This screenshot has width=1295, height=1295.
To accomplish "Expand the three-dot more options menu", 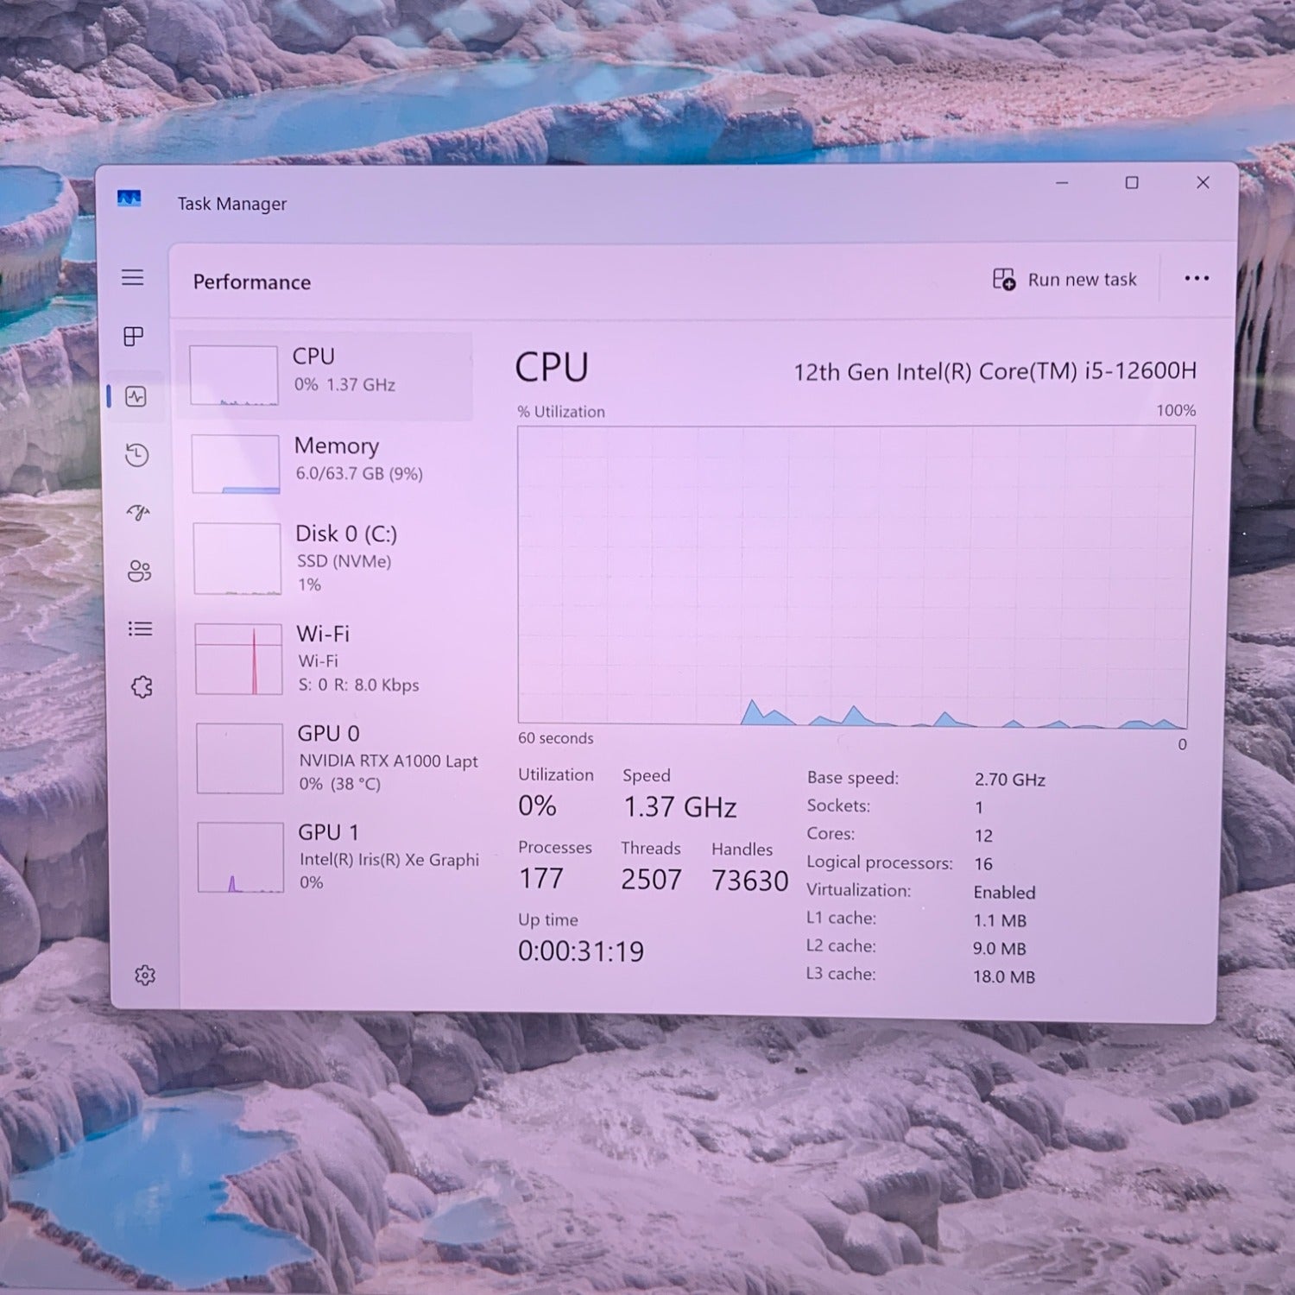I will point(1196,278).
